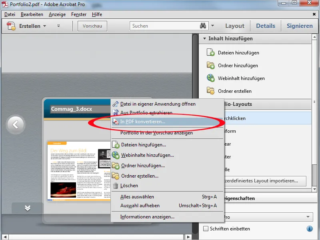Image resolution: width=320 pixels, height=240 pixels.
Task: Select Webinhalt hinzufügen in the side panel
Action: point(241,78)
